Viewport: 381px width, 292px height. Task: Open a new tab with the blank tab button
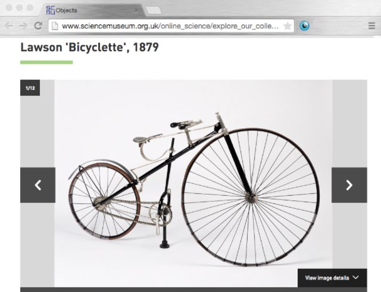pyautogui.click(x=153, y=11)
